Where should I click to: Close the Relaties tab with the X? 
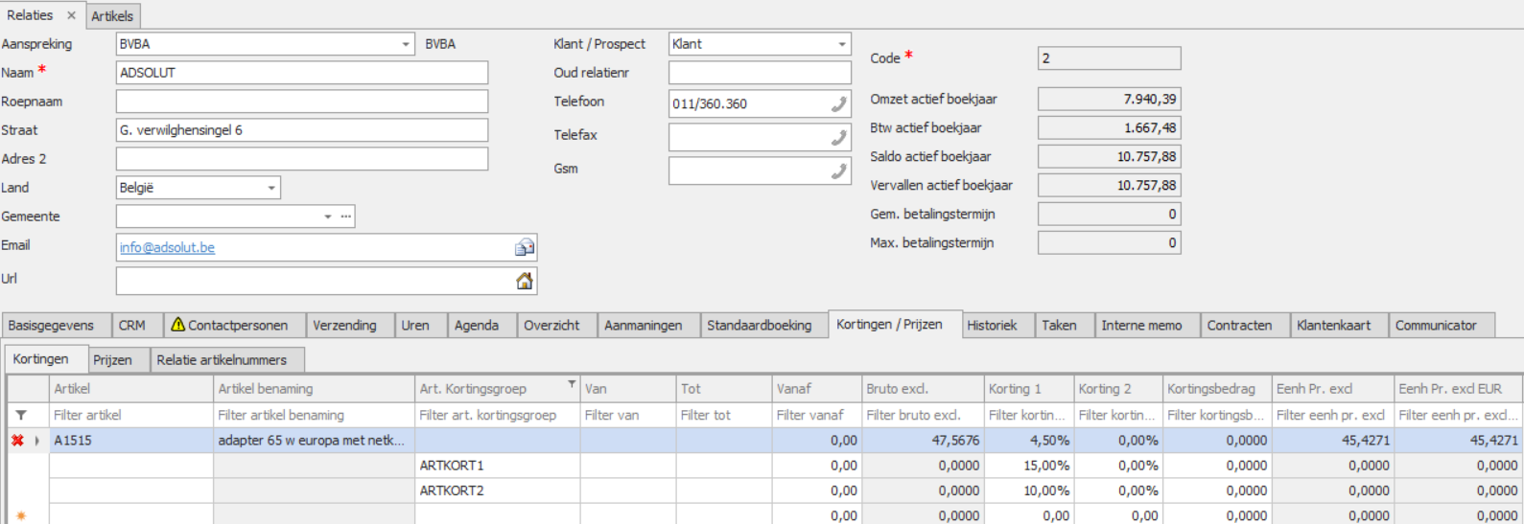(x=71, y=15)
